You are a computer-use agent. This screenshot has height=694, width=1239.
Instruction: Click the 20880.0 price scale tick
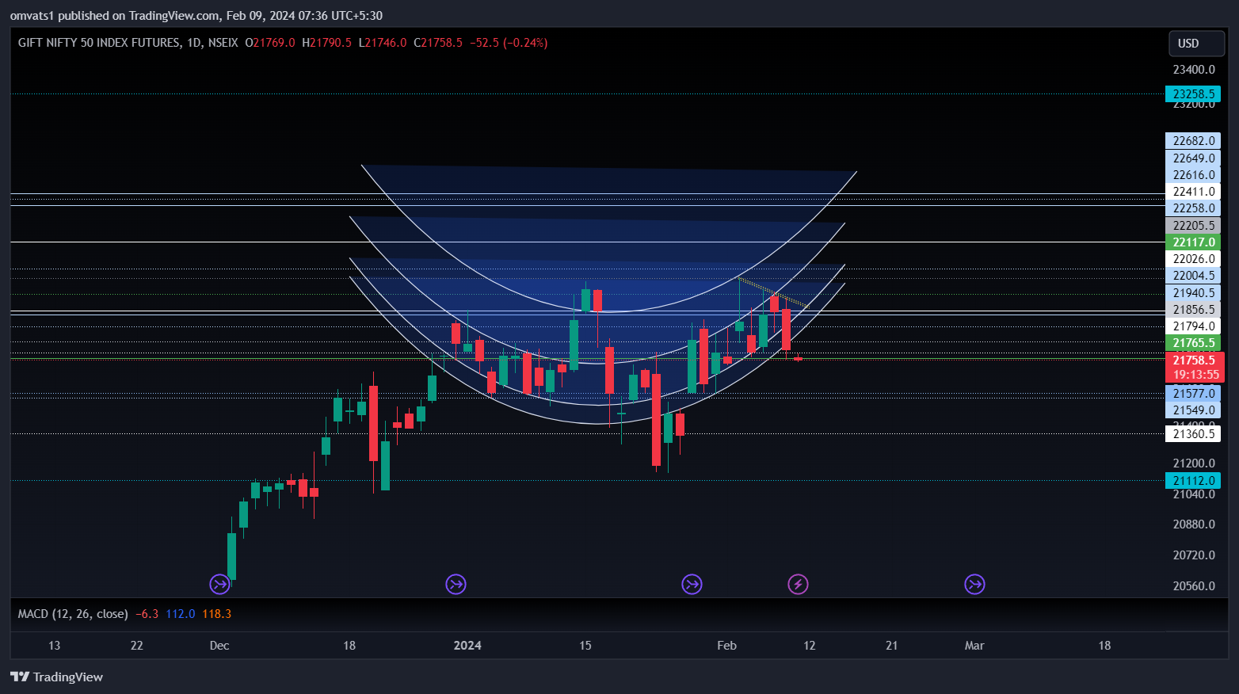[1194, 524]
